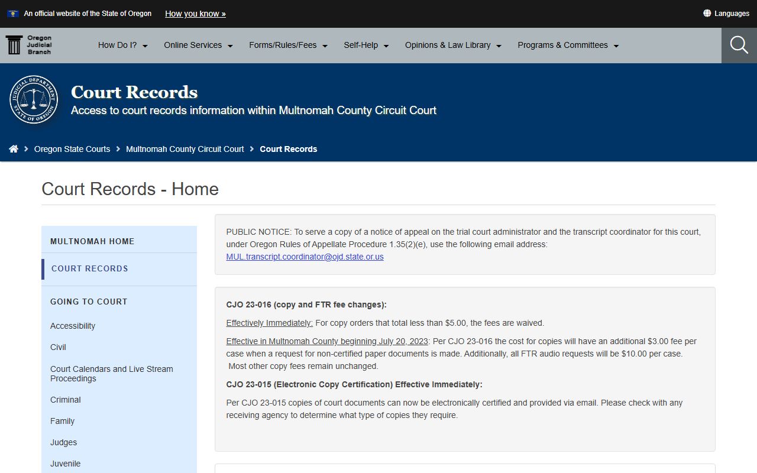The height and width of the screenshot is (473, 757).
Task: Click the How you know link
Action: point(195,14)
